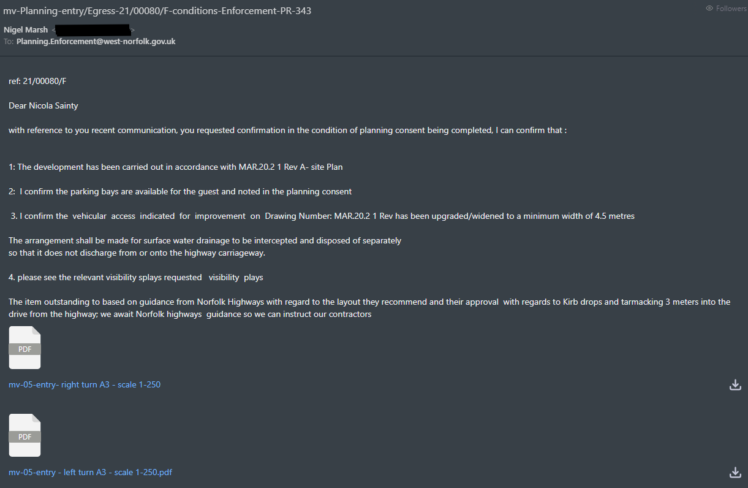The width and height of the screenshot is (748, 488).
Task: Click the 'Dear Nicola Sainty' greeting
Action: (43, 105)
